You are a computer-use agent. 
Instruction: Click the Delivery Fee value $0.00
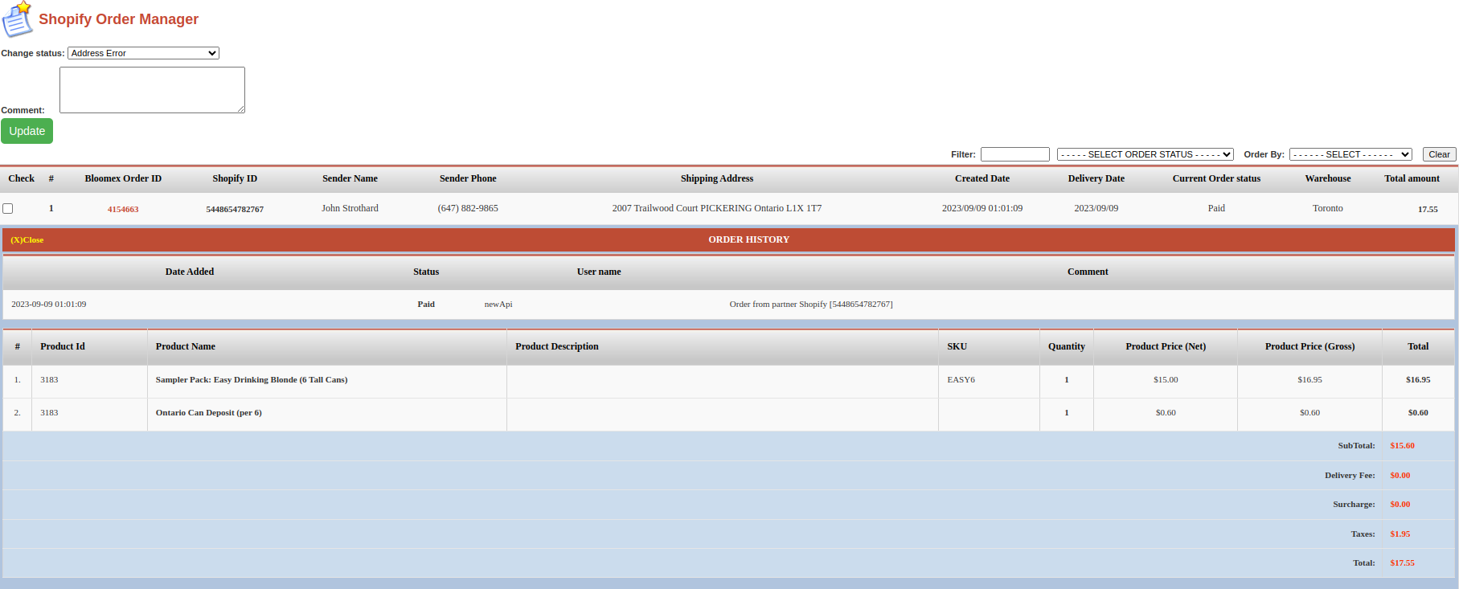1400,475
